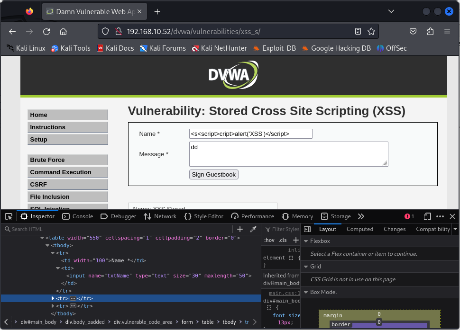
Task: Open the Brute Force page
Action: tap(68, 160)
